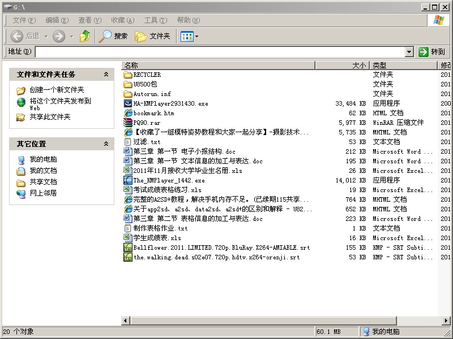The height and width of the screenshot is (339, 453).
Task: Open 我的文档 link in sidebar
Action: pos(43,171)
